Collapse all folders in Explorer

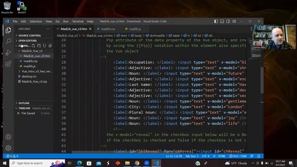pos(50,45)
